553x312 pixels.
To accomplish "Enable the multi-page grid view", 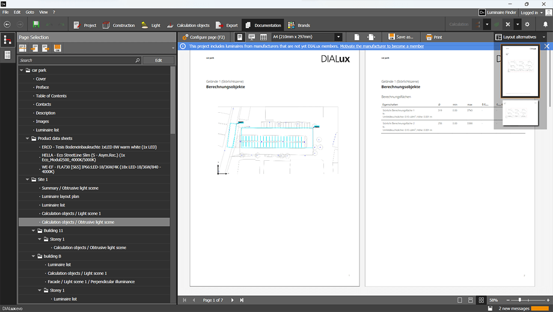I will 481,300.
